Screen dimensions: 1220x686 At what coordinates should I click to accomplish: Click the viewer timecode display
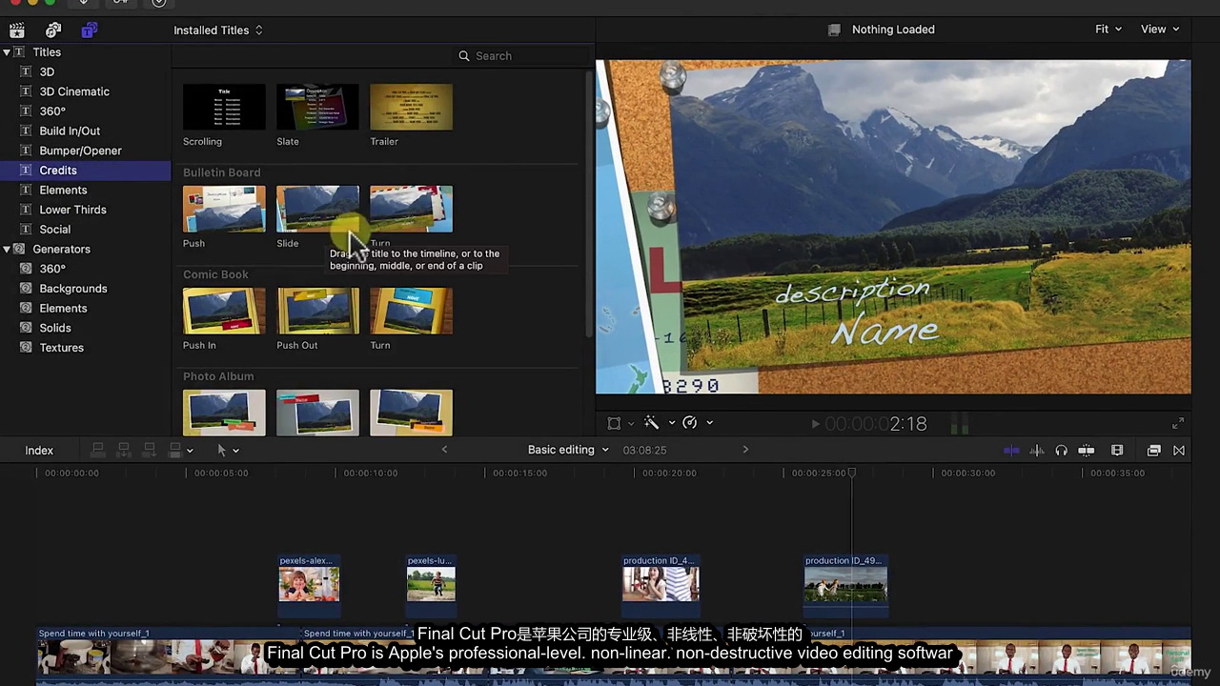876,424
